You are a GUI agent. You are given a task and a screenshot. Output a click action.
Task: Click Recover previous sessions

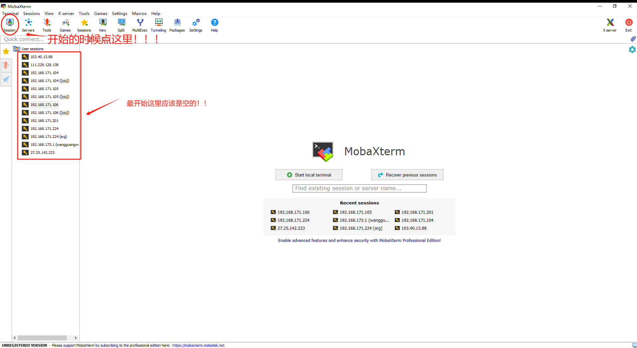pos(407,174)
